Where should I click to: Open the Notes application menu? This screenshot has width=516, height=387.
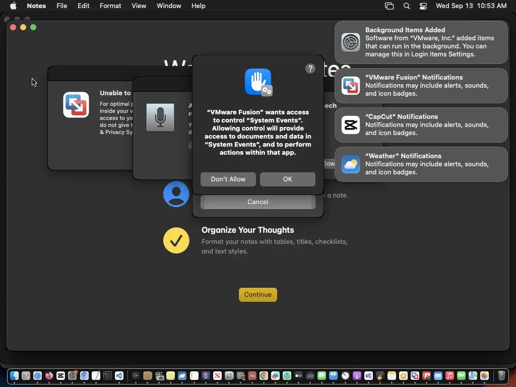click(x=36, y=6)
